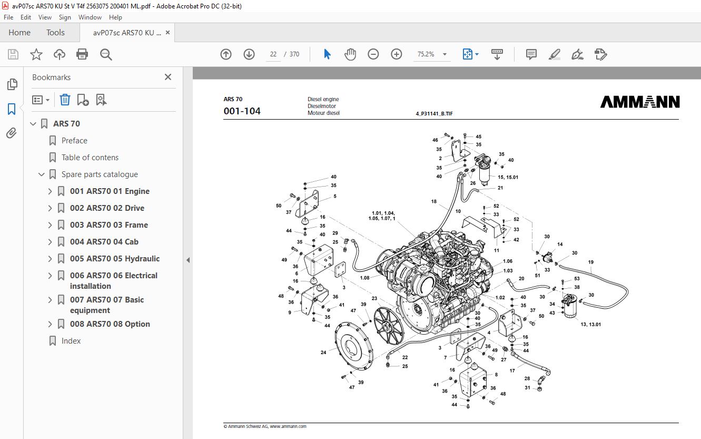Add new bookmark icon in panel
This screenshot has height=439, width=701.
pos(83,100)
